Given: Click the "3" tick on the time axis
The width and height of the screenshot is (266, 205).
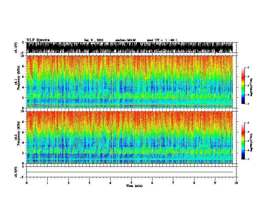Looking at the screenshot, I should tap(89, 183).
